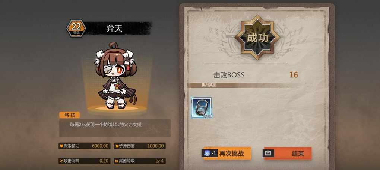The height and width of the screenshot is (170, 380).
Task: Click the 探索精力 value 6000.00
Action: (x=100, y=146)
